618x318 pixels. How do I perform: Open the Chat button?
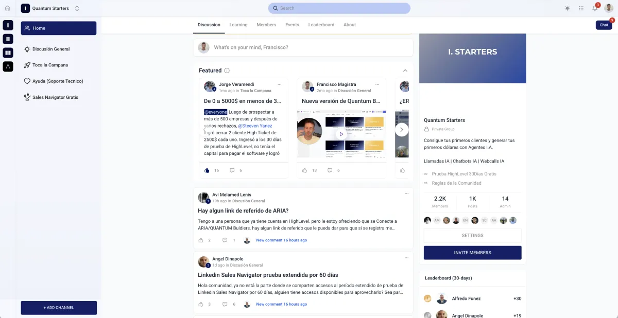[604, 25]
